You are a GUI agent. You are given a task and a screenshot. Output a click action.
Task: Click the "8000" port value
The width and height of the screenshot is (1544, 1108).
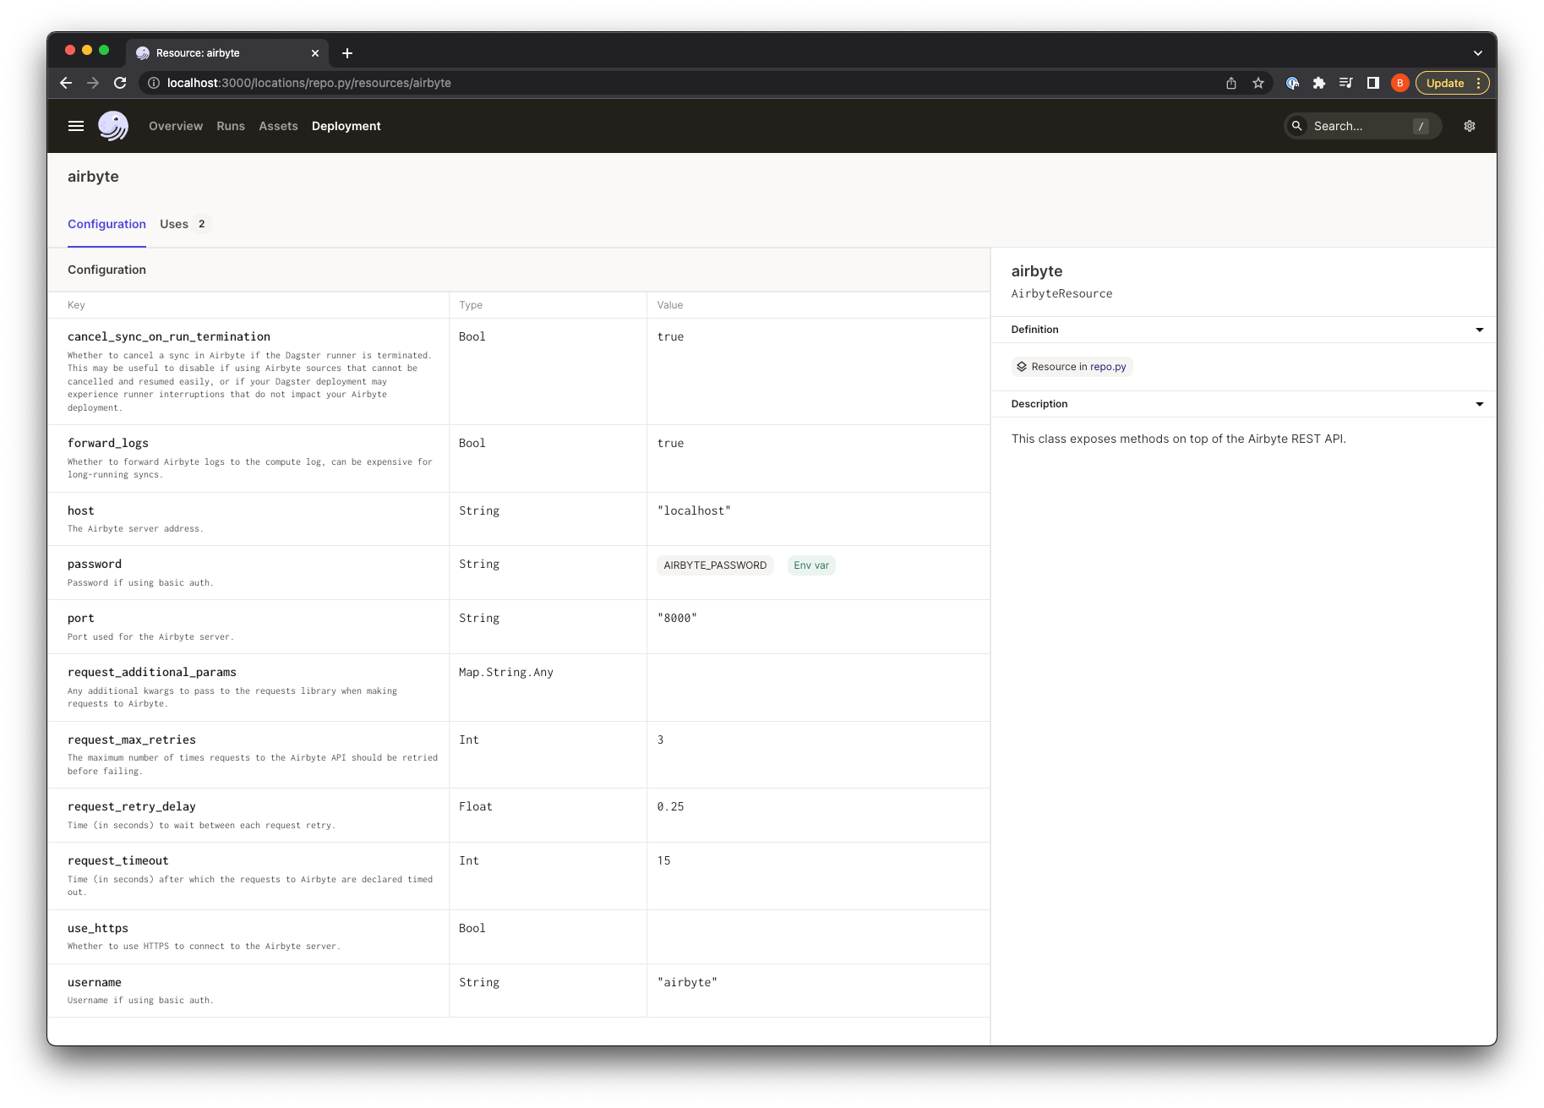pos(677,618)
